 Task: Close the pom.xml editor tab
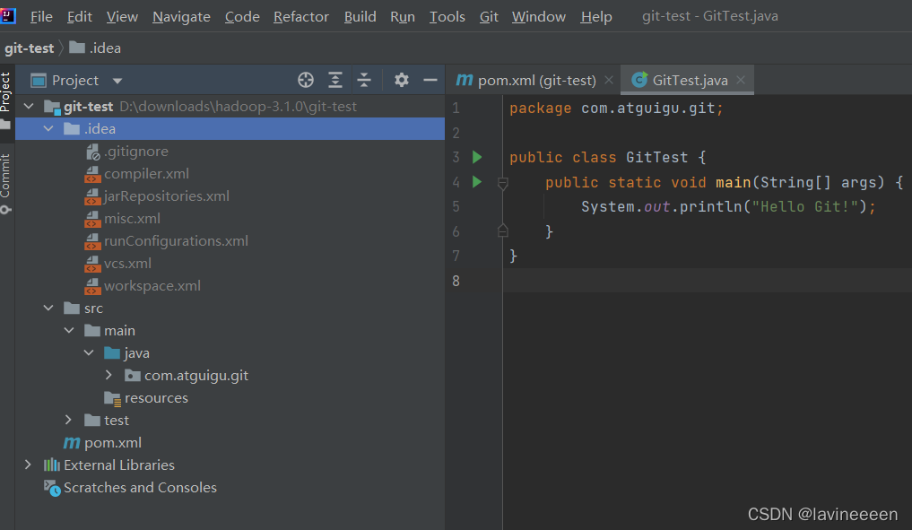(x=609, y=80)
